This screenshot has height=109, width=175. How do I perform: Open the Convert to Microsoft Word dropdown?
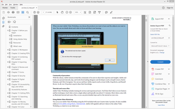tap(160, 46)
